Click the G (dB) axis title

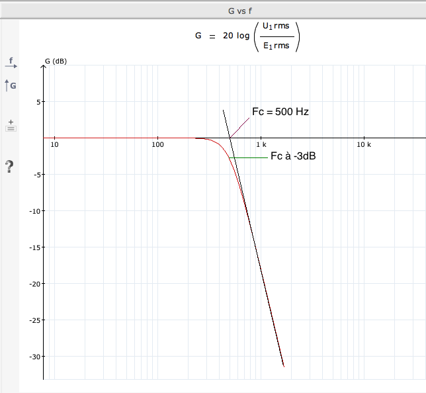56,61
